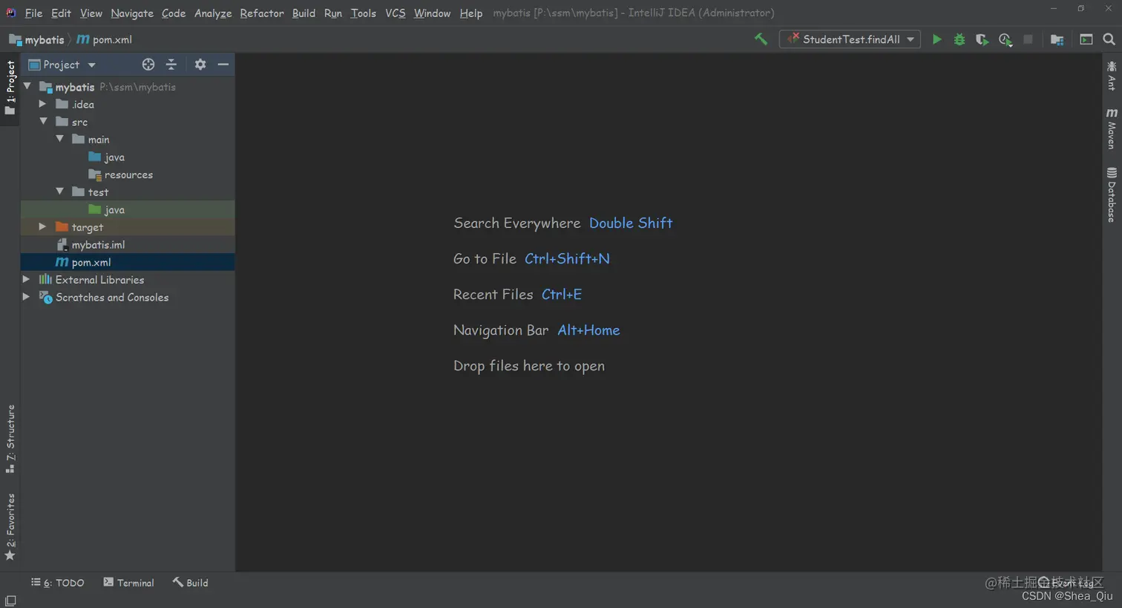
Task: Collapse the test folder arrow
Action: coord(60,192)
